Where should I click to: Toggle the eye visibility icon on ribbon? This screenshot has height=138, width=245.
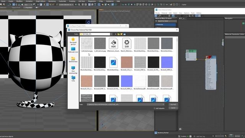pos(37,8)
